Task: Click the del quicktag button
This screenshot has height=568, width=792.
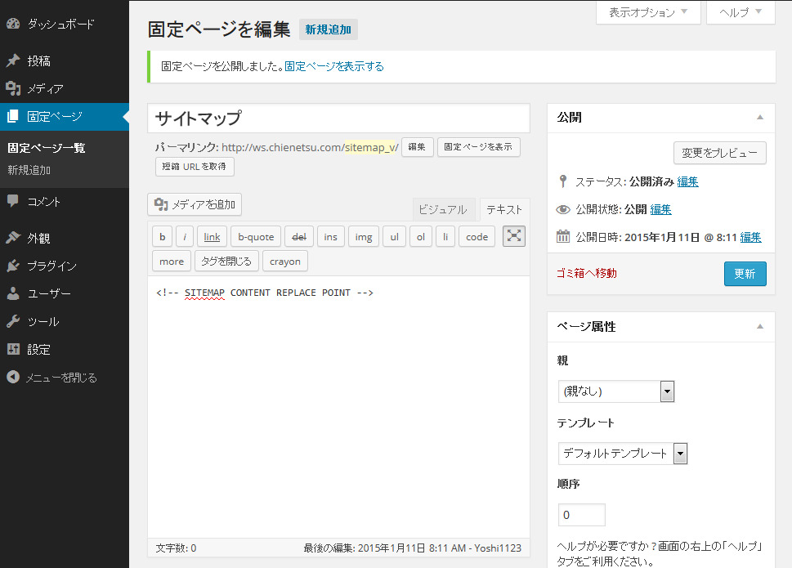Action: (x=299, y=236)
